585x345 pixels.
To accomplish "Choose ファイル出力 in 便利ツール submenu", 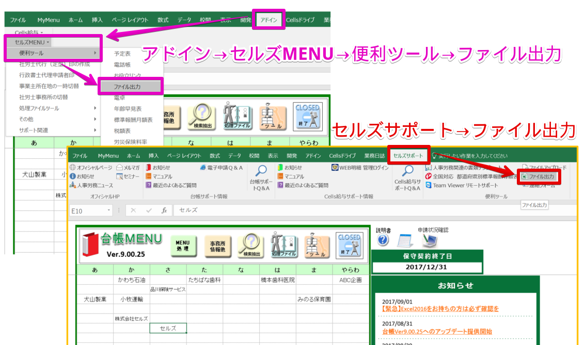I will (131, 87).
